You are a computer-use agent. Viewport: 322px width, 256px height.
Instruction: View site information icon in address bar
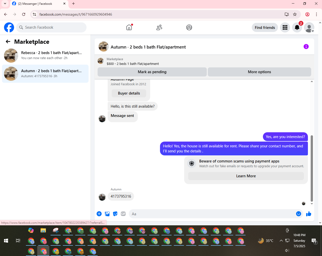pyautogui.click(x=34, y=14)
